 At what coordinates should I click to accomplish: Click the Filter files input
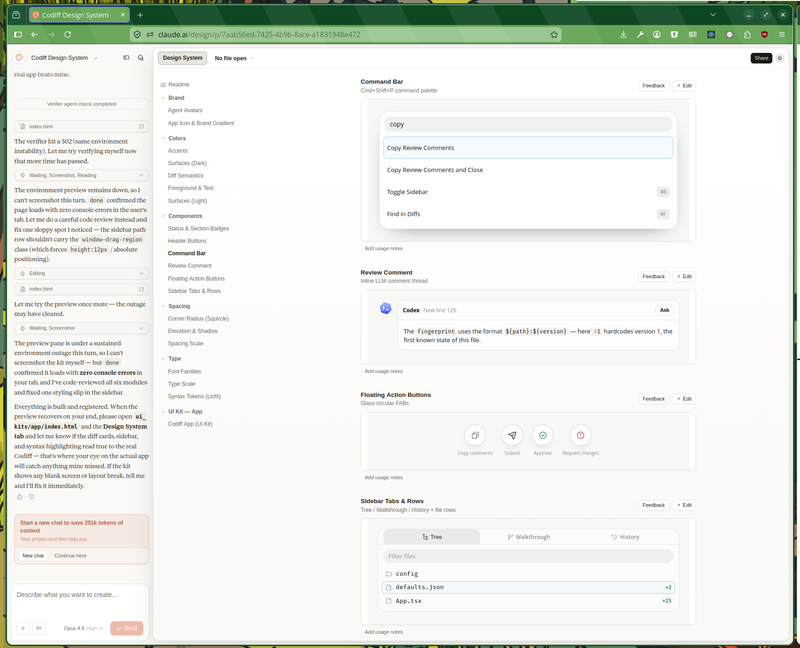tap(528, 556)
